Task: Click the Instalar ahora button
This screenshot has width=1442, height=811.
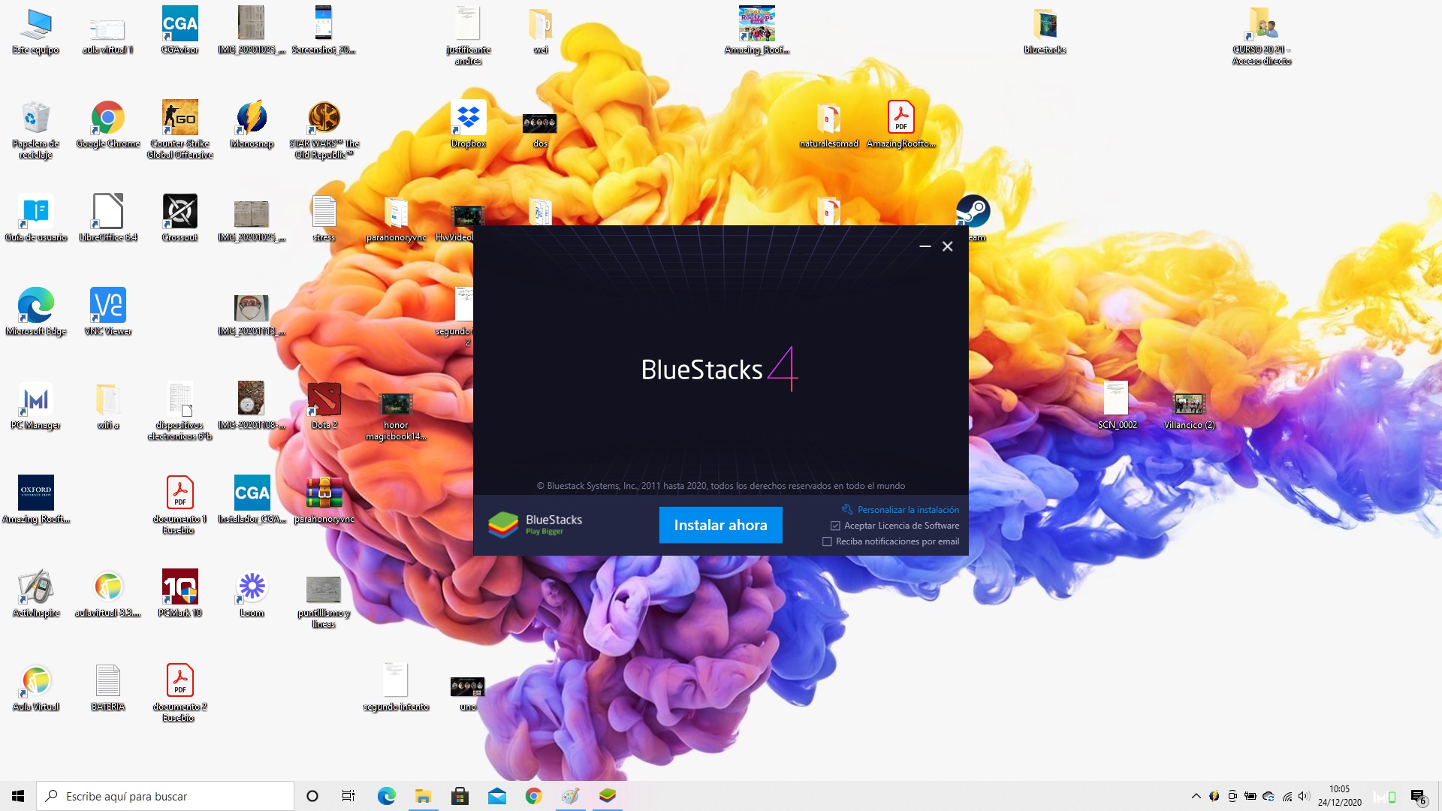Action: click(x=720, y=525)
